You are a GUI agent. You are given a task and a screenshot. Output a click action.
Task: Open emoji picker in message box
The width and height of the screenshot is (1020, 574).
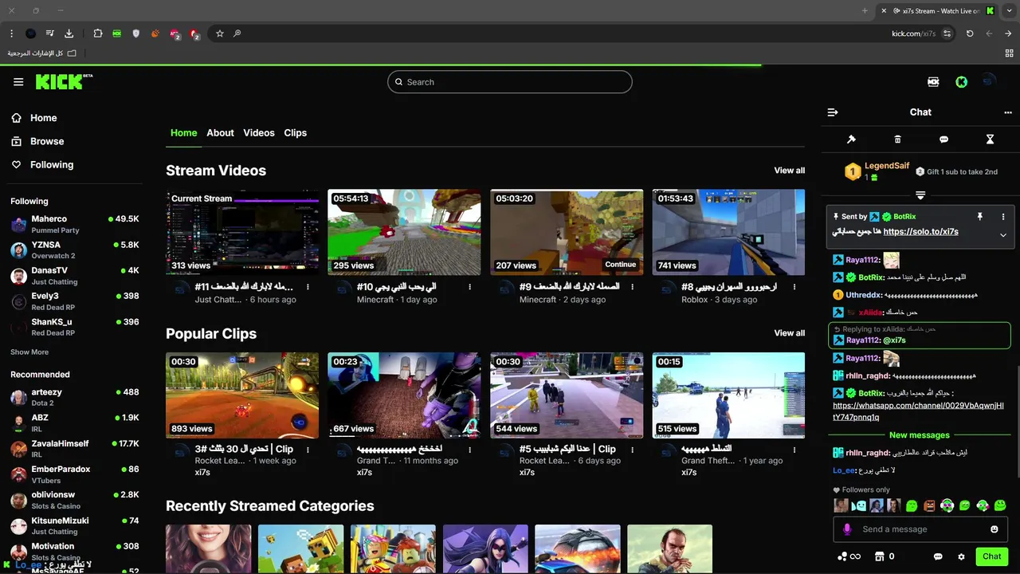pyautogui.click(x=994, y=529)
